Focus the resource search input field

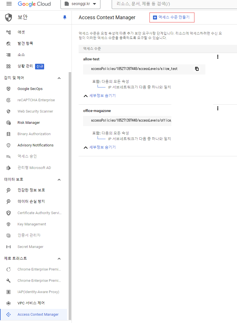(174, 4)
